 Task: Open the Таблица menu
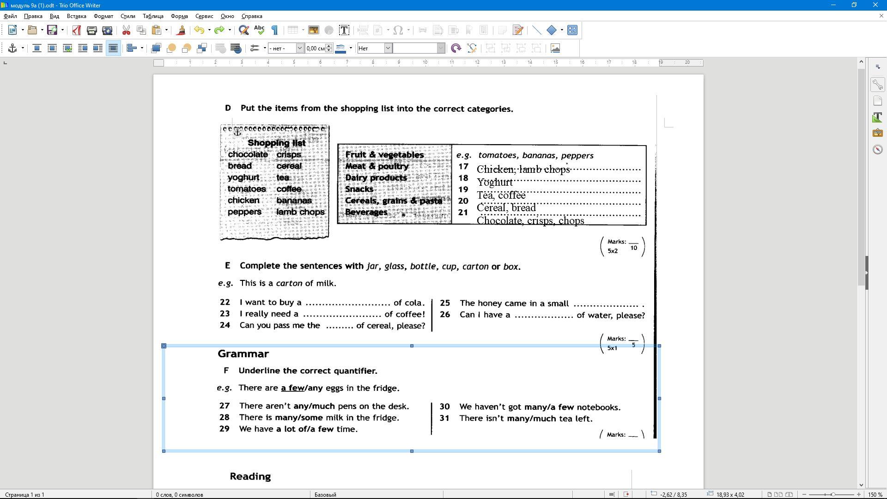(x=153, y=16)
